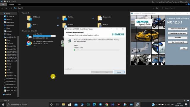Open Cortana circle on taskbar
Screen dimensions: 190x107
pos(51,104)
